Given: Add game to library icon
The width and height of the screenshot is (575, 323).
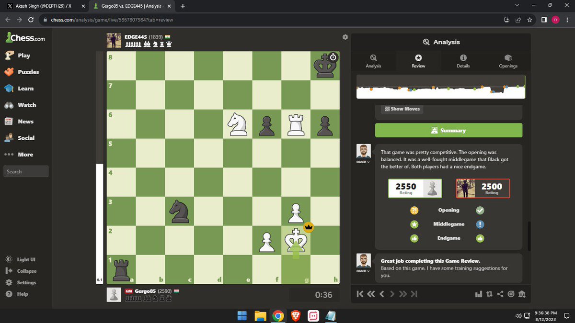Looking at the screenshot, I should [522, 294].
